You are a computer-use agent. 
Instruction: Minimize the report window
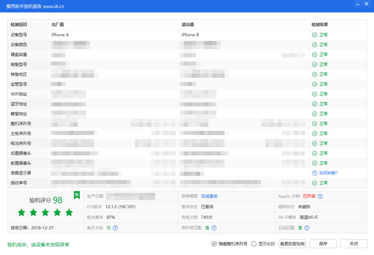358,4
